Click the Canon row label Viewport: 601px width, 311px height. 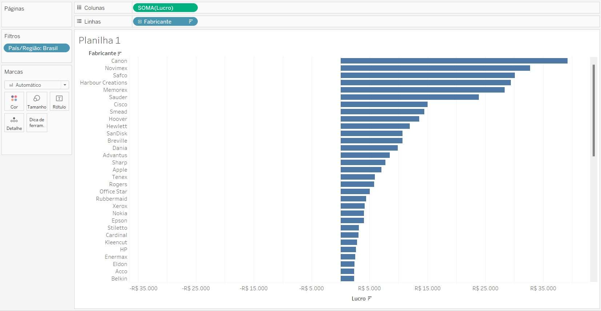click(x=119, y=61)
